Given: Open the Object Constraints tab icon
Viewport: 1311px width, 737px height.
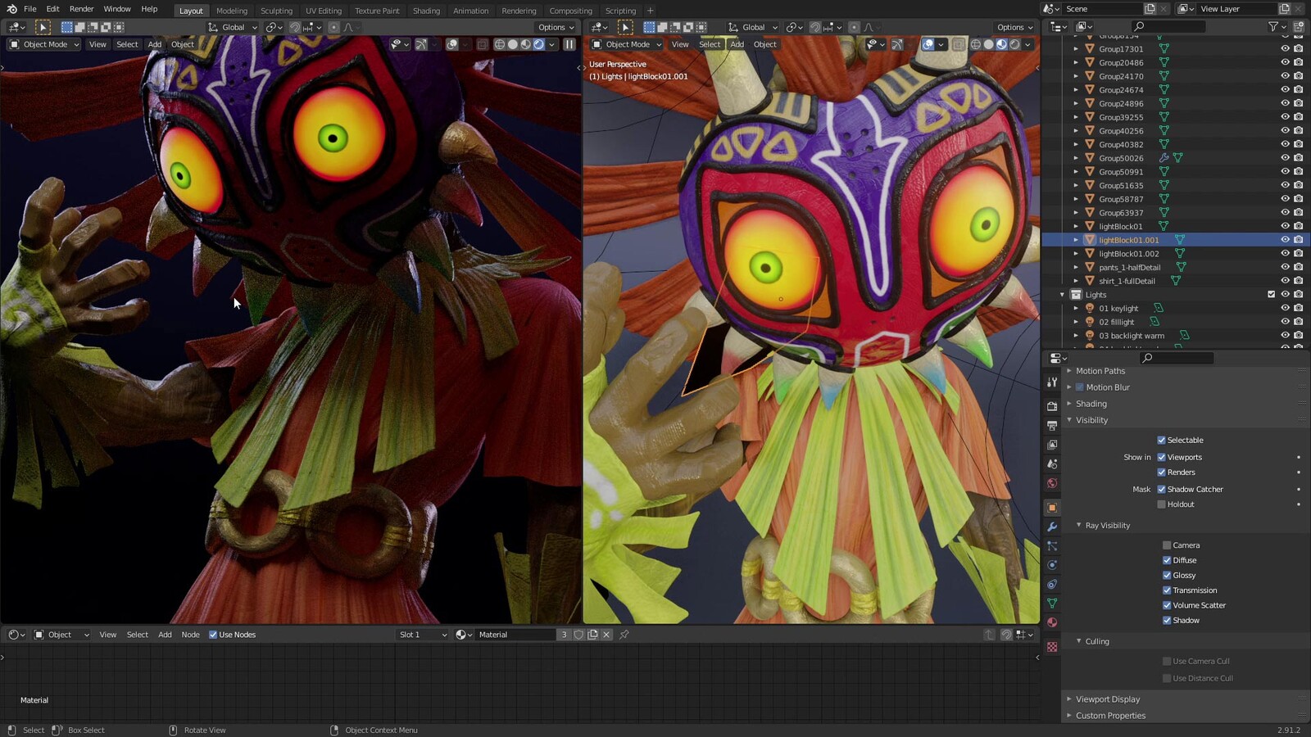Looking at the screenshot, I should point(1052,585).
